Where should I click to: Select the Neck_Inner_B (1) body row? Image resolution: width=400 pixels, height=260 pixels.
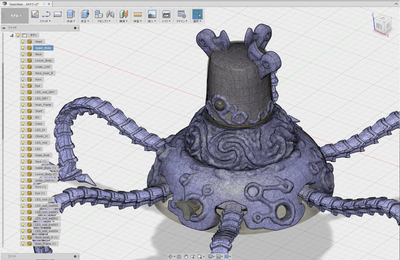pyautogui.click(x=39, y=237)
